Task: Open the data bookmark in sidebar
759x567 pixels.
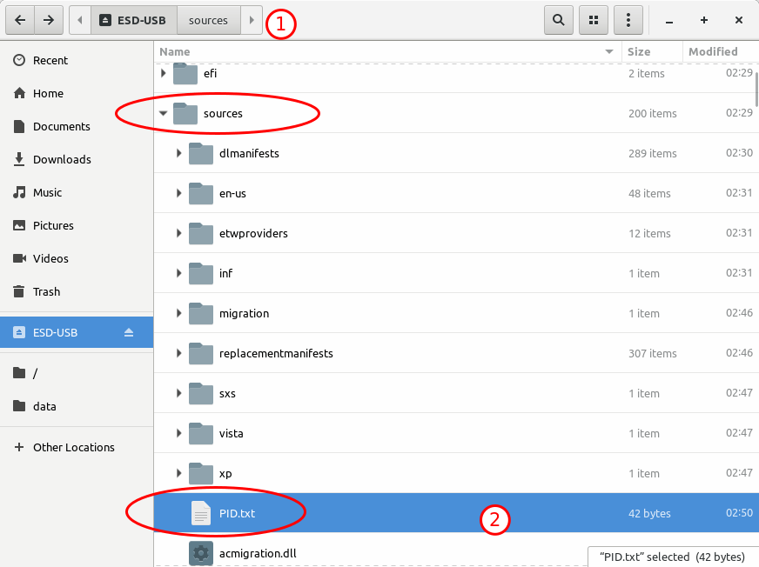Action: pos(77,406)
